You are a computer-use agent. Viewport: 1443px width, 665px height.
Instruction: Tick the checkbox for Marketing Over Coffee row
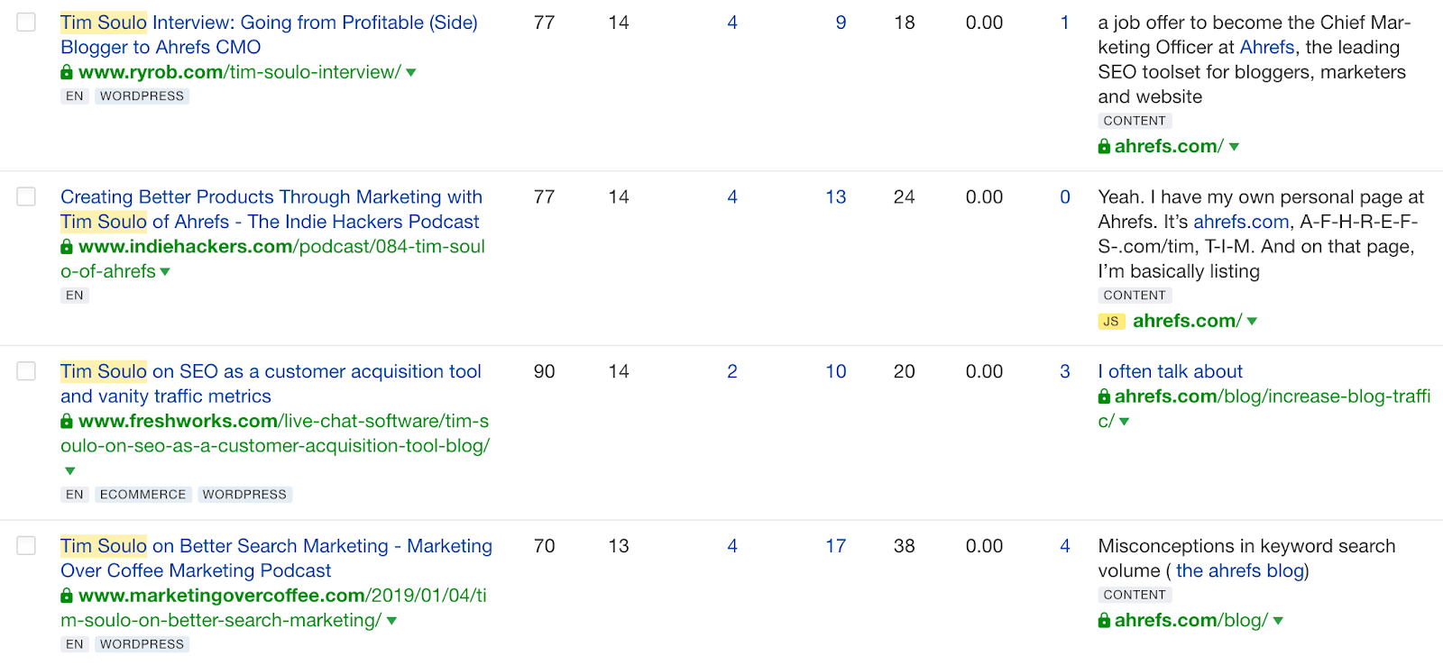[x=27, y=546]
